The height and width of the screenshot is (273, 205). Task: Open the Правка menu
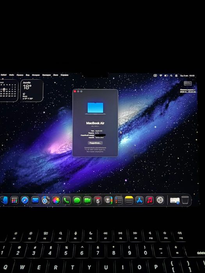pos(20,75)
